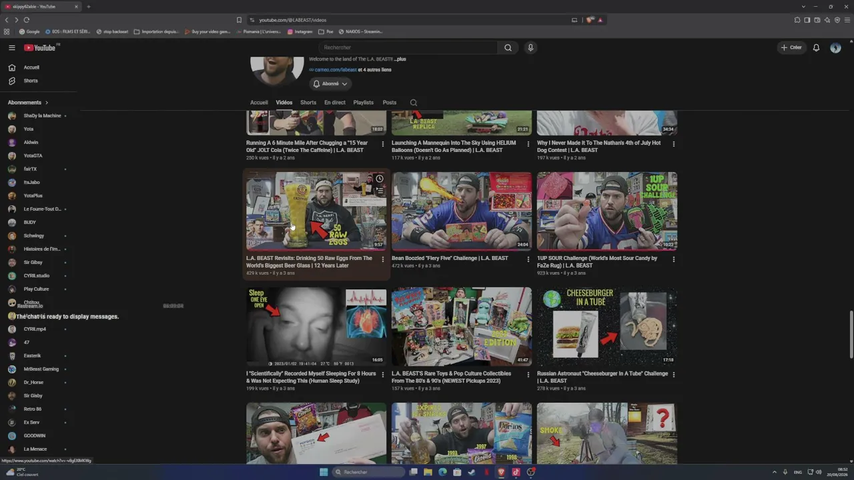This screenshot has height=480, width=854.
Task: Open the Instagram bookmark
Action: [x=300, y=31]
